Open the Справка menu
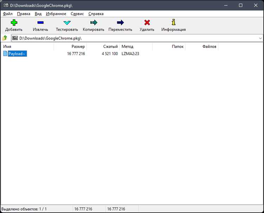The height and width of the screenshot is (213, 264). [x=96, y=14]
